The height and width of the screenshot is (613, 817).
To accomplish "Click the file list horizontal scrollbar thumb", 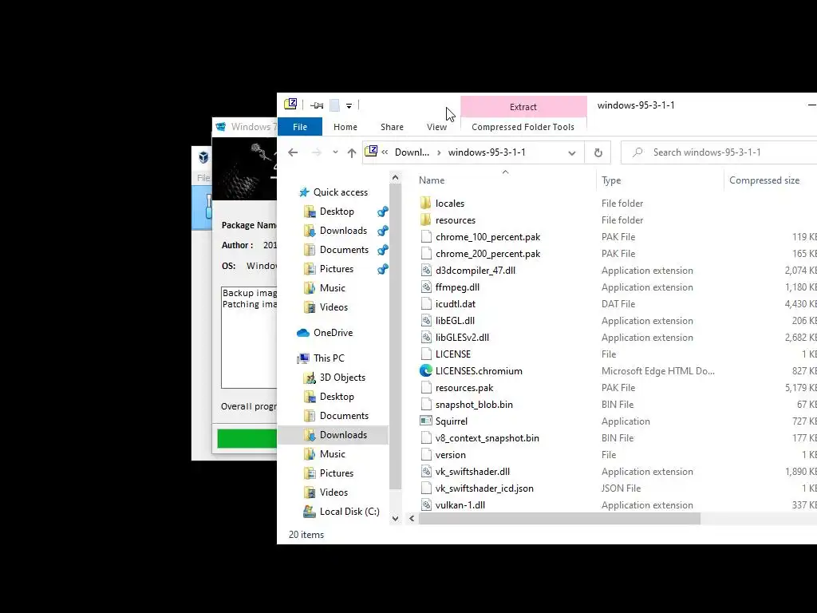I will coord(559,519).
